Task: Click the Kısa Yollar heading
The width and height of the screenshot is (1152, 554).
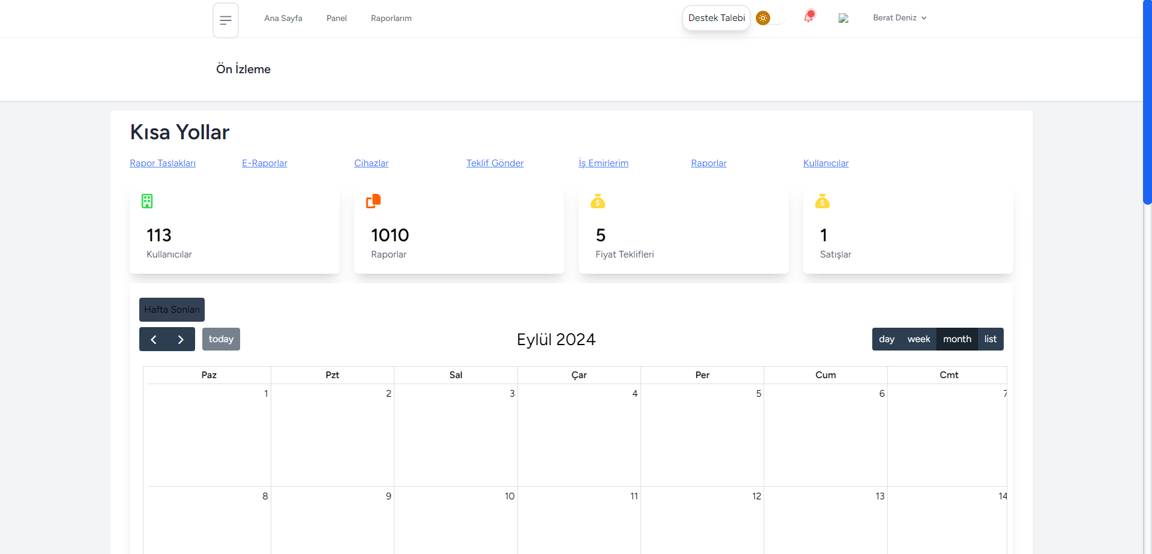Action: 180,132
